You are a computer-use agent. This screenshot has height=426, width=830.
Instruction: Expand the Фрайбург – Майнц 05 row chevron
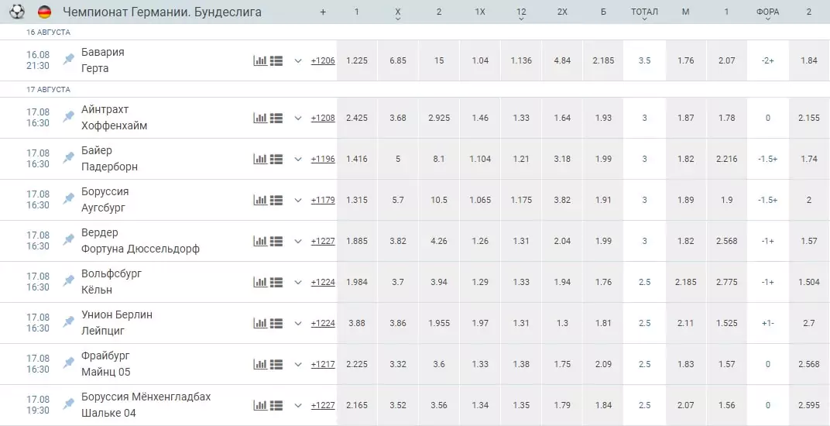coord(298,365)
